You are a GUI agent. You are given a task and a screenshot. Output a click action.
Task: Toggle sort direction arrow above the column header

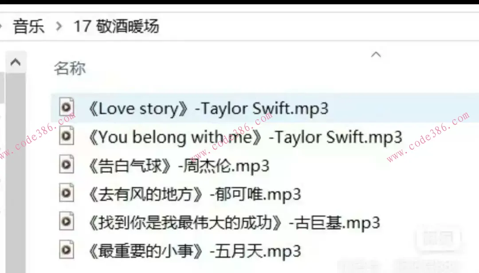[x=376, y=55]
